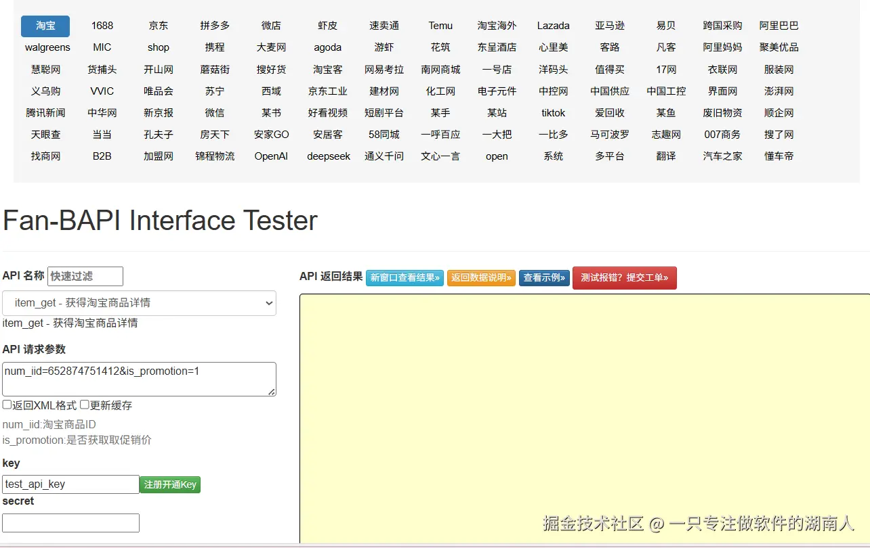Open the 易贝 tab
This screenshot has height=548, width=870.
point(666,26)
